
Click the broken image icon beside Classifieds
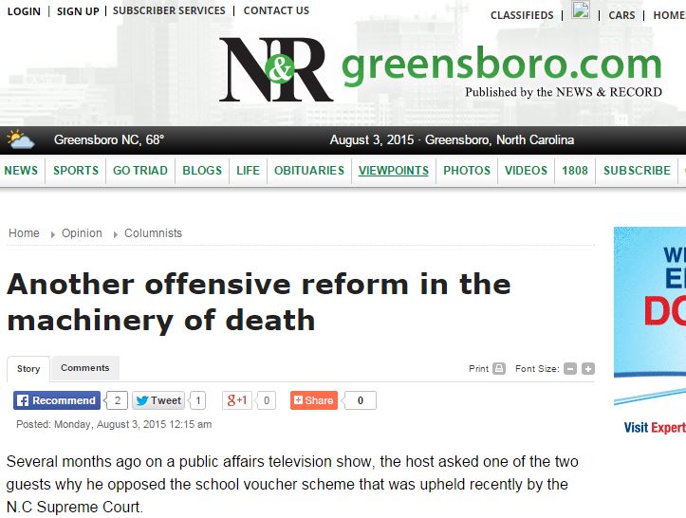tap(581, 11)
